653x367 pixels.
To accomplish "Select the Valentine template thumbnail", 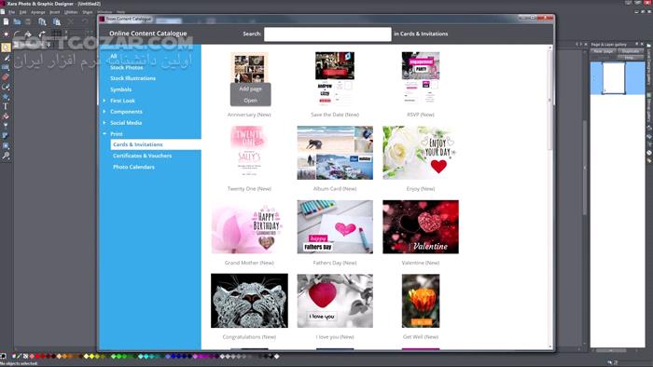I will (421, 227).
